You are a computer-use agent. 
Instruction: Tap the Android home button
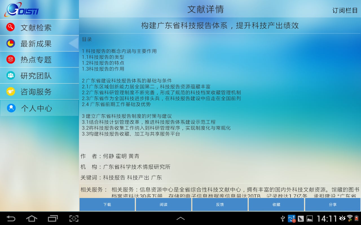click(x=32, y=218)
